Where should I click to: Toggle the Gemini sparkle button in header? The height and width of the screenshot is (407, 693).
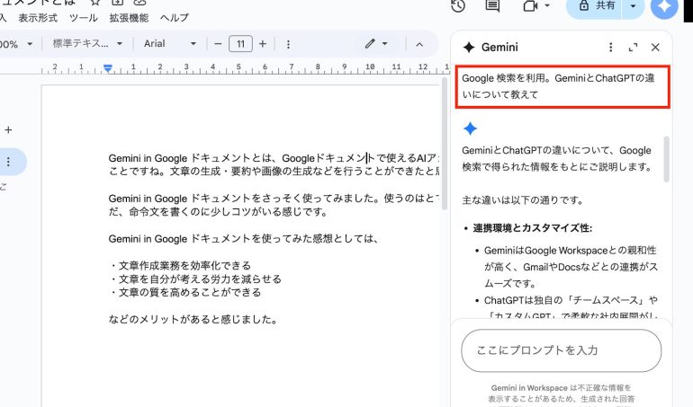click(664, 6)
